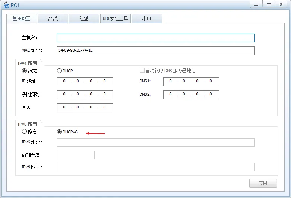The height and width of the screenshot is (198, 291).
Task: Click the 子网掩码 field
Action: (x=85, y=95)
